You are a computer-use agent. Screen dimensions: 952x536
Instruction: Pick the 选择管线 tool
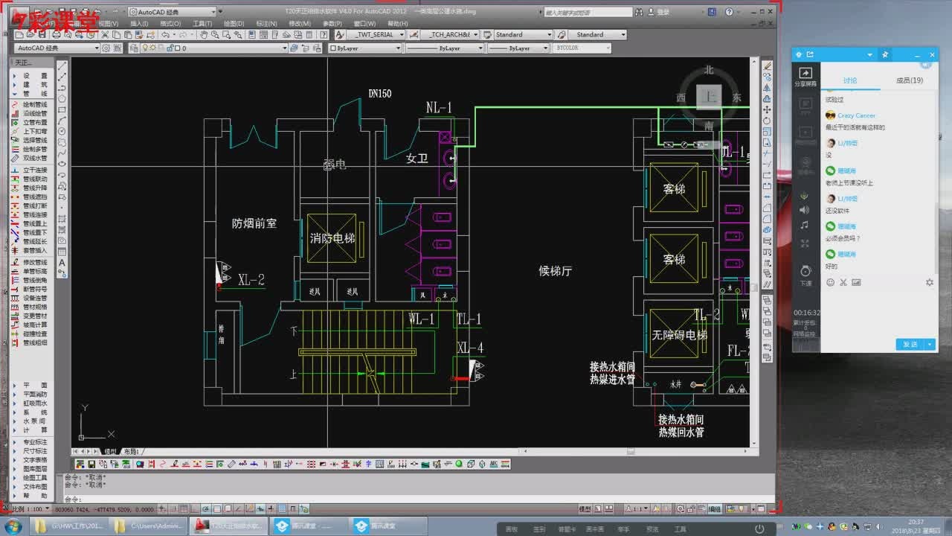tap(30, 141)
